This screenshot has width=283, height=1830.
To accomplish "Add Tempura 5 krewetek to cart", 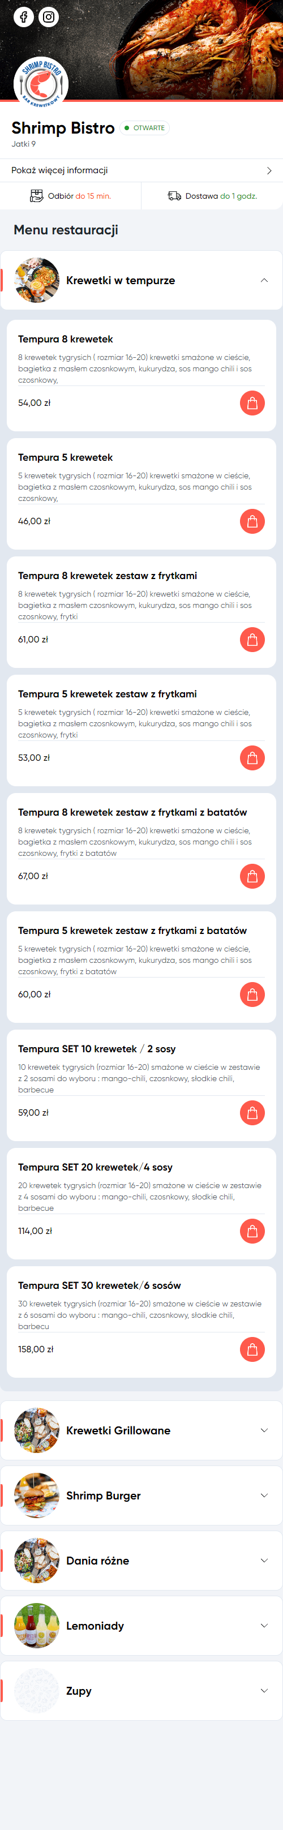I will [252, 521].
